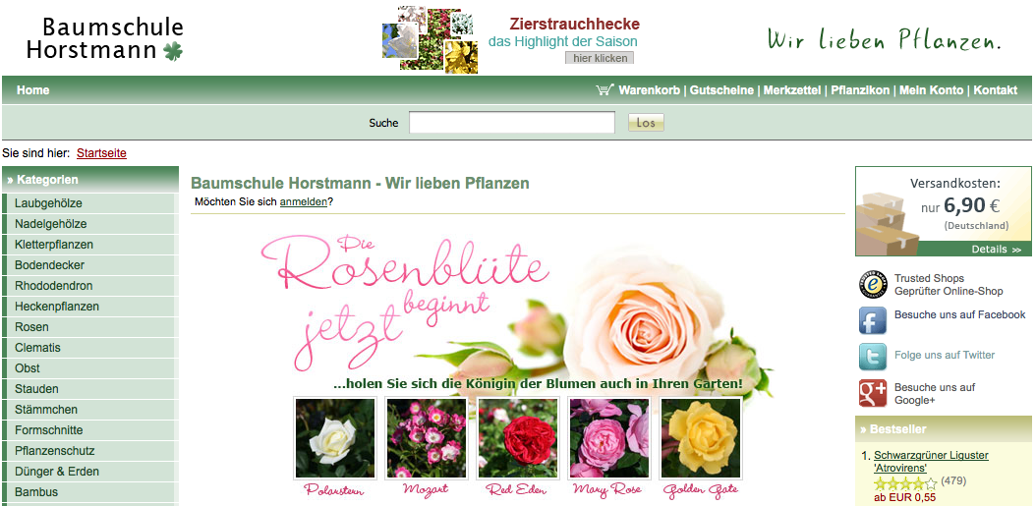This screenshot has width=1036, height=506.
Task: Click 'Folge uns auf Twitter' link
Action: [945, 355]
